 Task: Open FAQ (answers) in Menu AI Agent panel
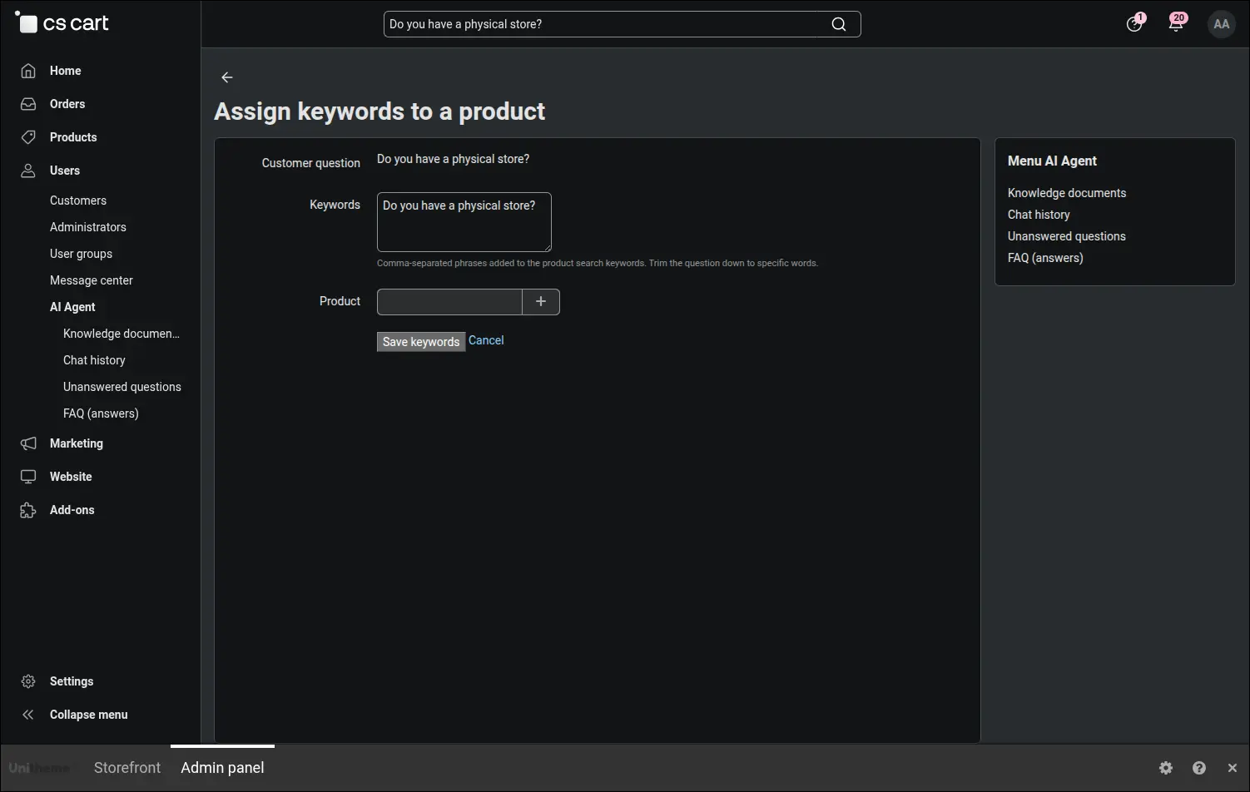coord(1045,258)
